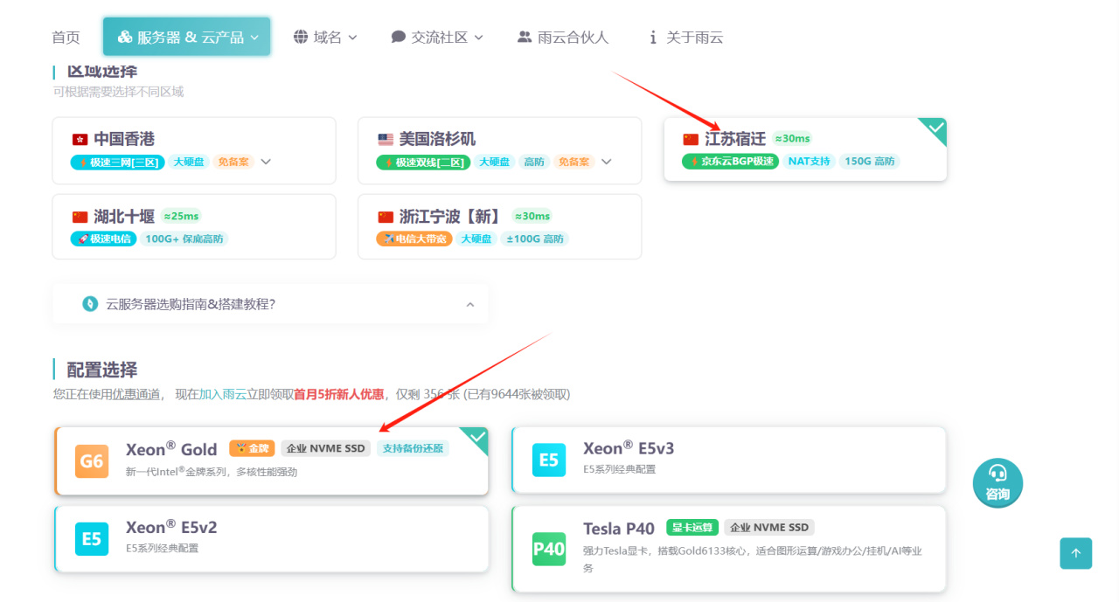
Task: Click the E5 icon of Xeon E5v2
Action: pyautogui.click(x=92, y=539)
